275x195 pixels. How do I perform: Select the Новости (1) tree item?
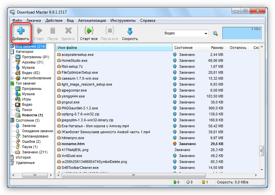32,115
